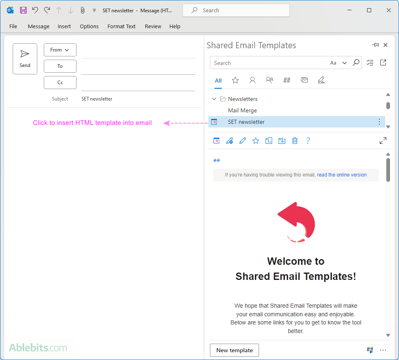Click the New template button

point(234,350)
